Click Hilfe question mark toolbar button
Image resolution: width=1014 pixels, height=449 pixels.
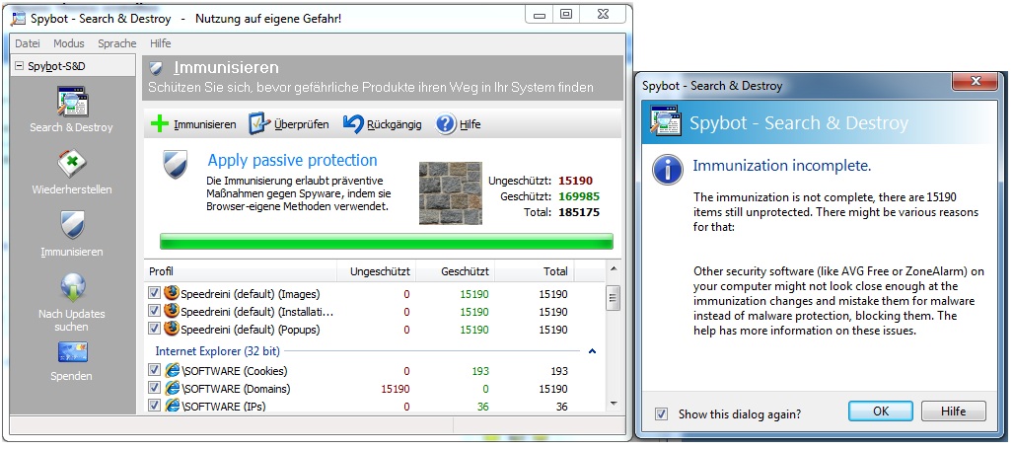point(459,124)
